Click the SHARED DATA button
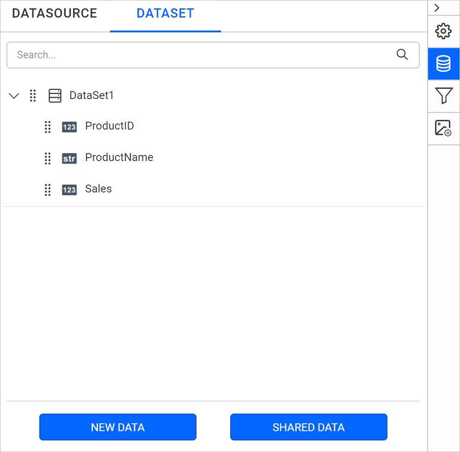 point(308,427)
